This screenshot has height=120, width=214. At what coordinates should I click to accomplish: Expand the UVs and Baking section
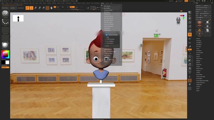[x=110, y=41]
